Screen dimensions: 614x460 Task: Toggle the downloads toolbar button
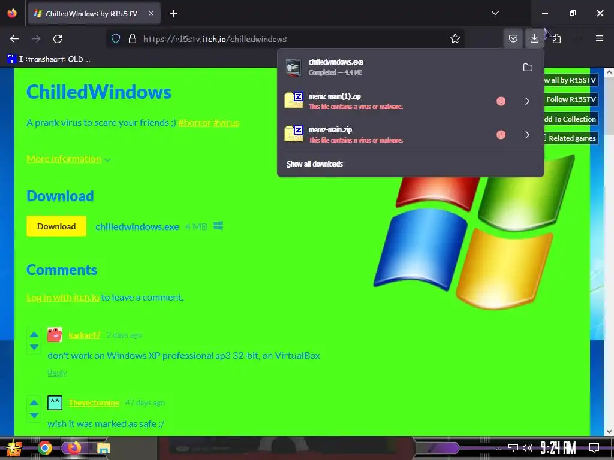[x=534, y=39]
